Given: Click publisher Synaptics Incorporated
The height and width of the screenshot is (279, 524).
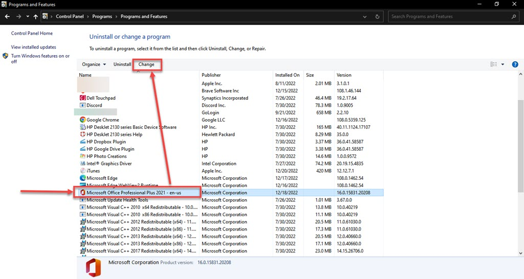Looking at the screenshot, I should point(225,98).
